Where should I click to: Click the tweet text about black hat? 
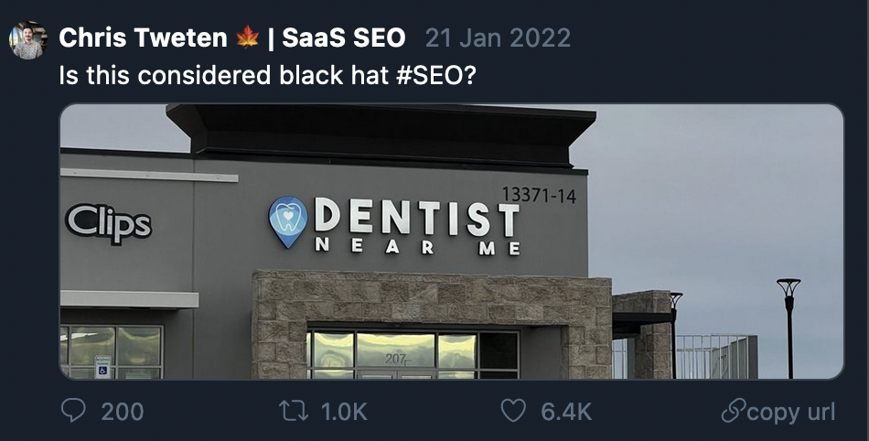pyautogui.click(x=267, y=75)
